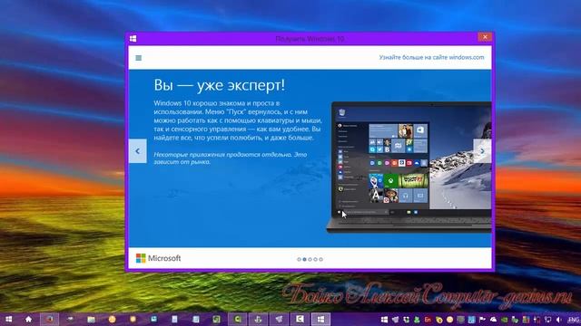Click the Windows logo in the title bar
Screen dimensions: 581x326
coord(133,38)
